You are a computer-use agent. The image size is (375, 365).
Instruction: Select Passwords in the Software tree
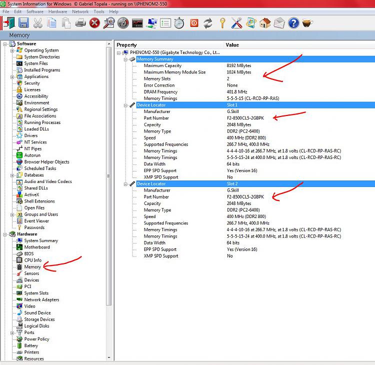(34, 227)
